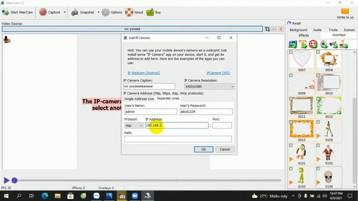Switch to the Effects tab
The image size is (358, 201).
[x=303, y=35]
